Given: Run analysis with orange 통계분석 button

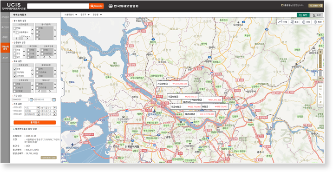Looking at the screenshot, I should click(35, 122).
